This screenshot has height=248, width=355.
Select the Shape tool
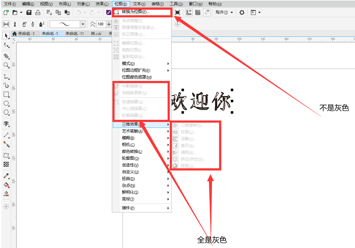click(x=6, y=45)
